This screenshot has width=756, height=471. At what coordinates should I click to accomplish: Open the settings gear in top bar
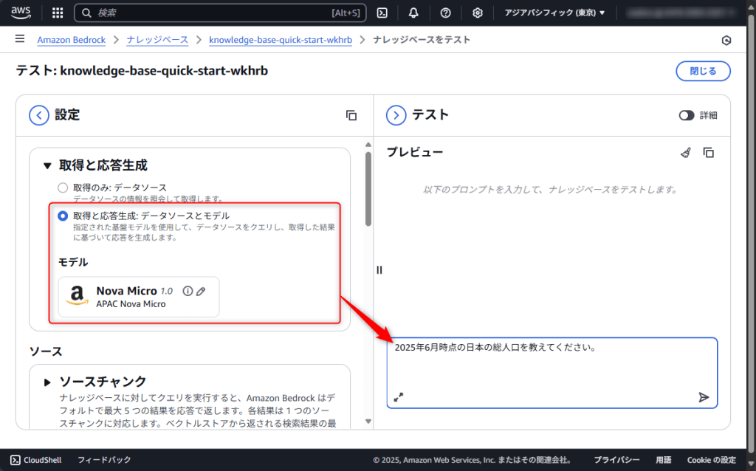478,13
